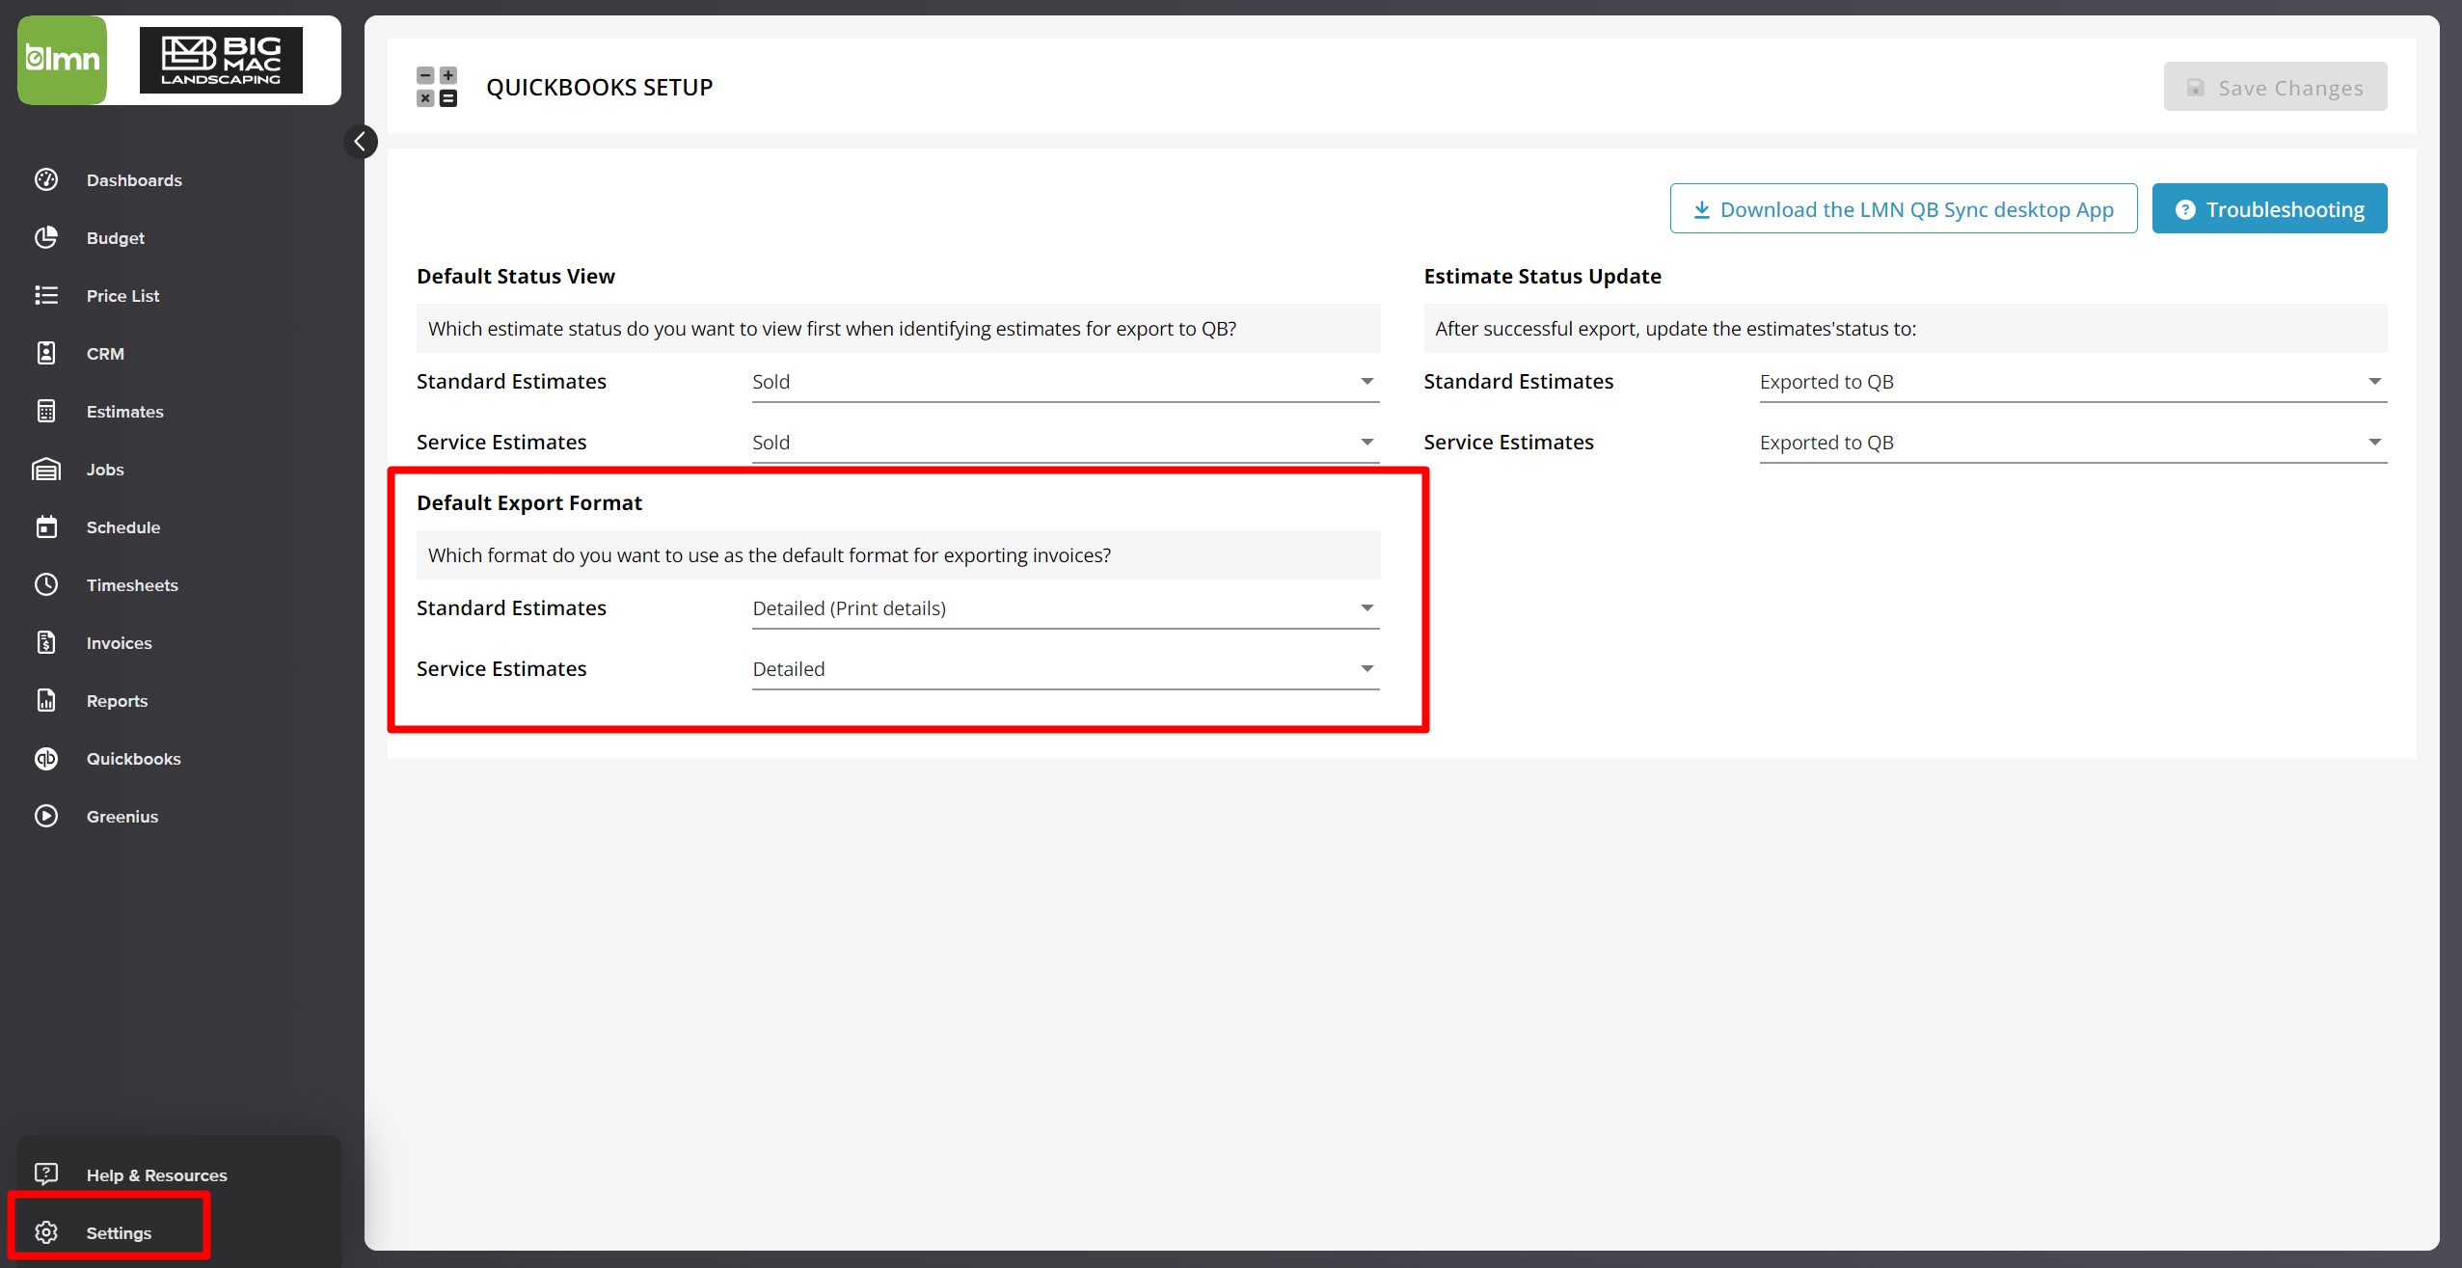Click the Estimates calculator icon
The width and height of the screenshot is (2462, 1268).
click(46, 411)
